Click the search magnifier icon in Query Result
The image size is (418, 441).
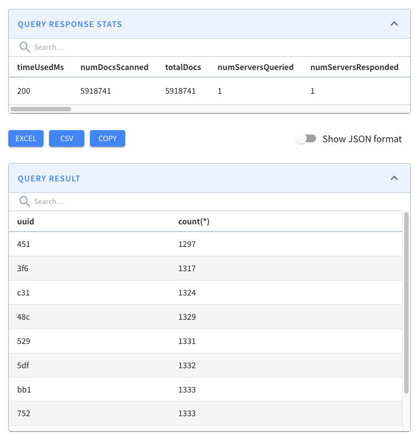pos(25,201)
